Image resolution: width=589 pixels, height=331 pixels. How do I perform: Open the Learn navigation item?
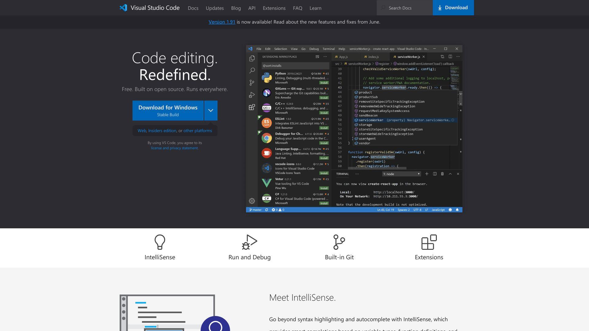[x=315, y=8]
